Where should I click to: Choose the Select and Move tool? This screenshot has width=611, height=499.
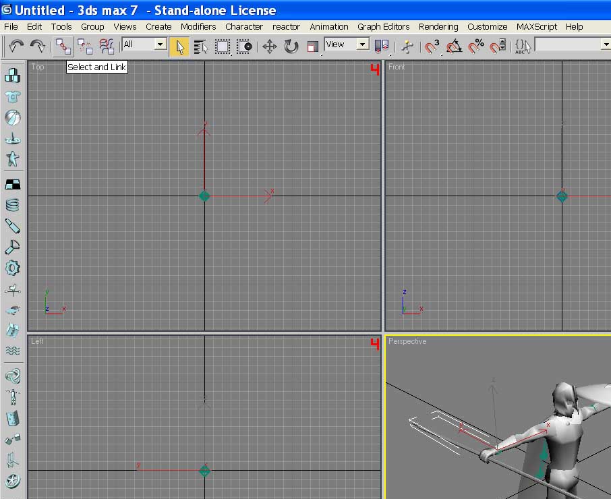(x=269, y=47)
